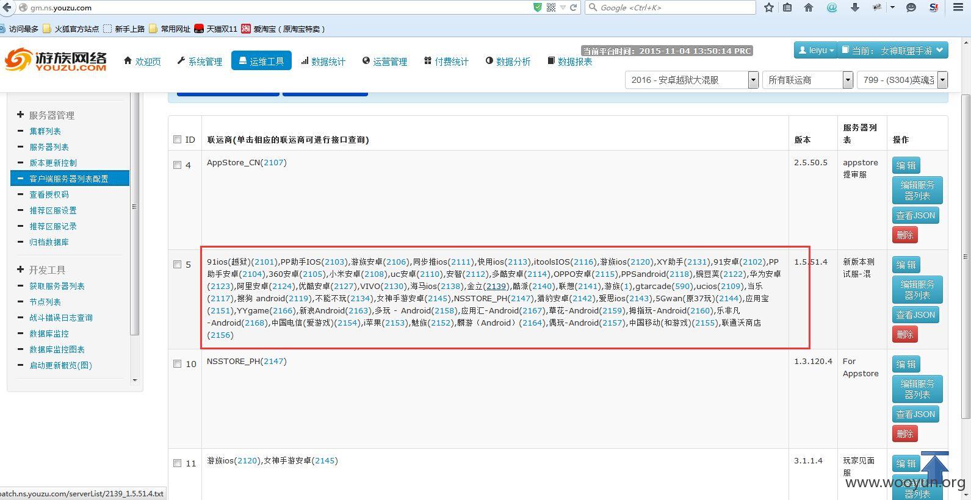Click 编辑服务器列表 for row ID 4
The image size is (971, 500).
(x=917, y=190)
